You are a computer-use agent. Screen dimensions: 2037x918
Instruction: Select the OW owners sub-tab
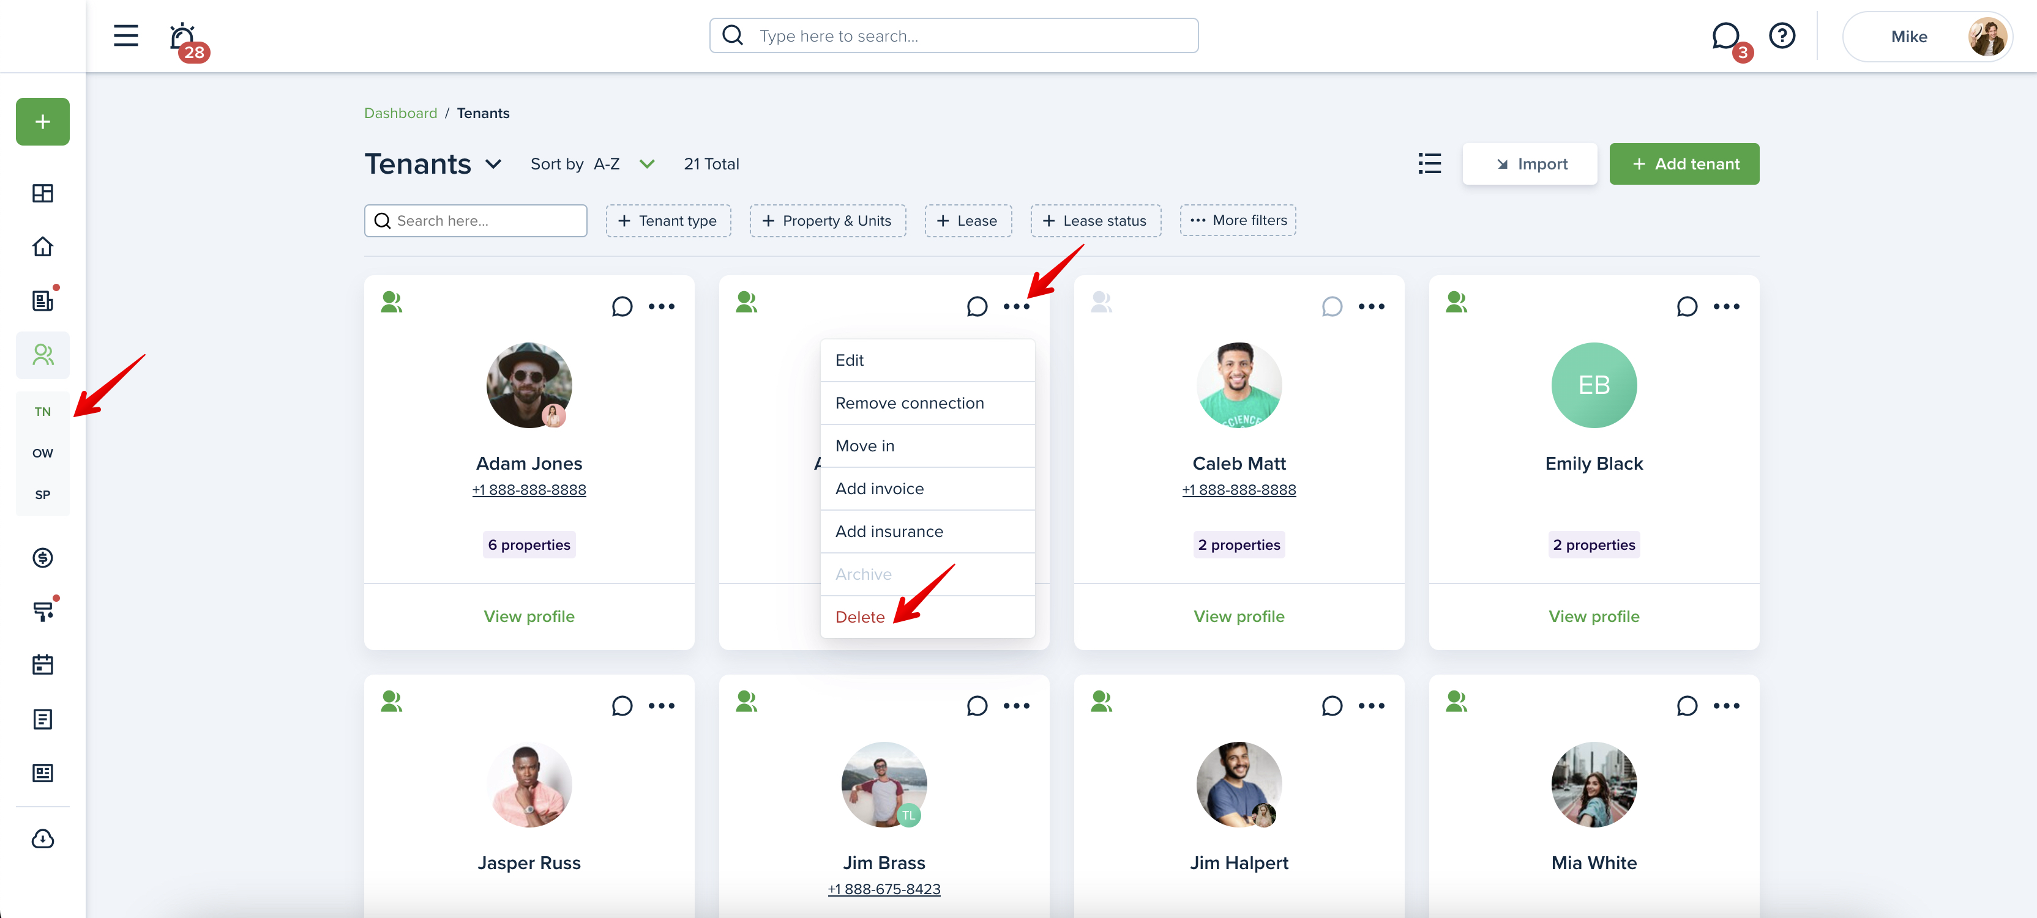(43, 453)
